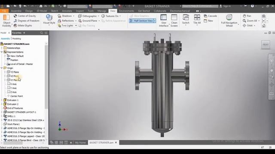Toggle iMate Glyphs display
This screenshot has width=275, height=154.
(23, 26)
